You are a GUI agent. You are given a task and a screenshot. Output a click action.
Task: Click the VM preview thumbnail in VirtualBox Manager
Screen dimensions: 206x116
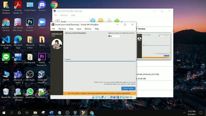154,46
